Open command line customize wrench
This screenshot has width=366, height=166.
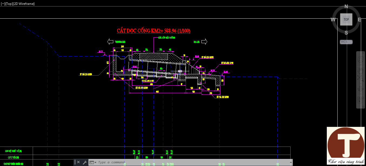coord(85,162)
